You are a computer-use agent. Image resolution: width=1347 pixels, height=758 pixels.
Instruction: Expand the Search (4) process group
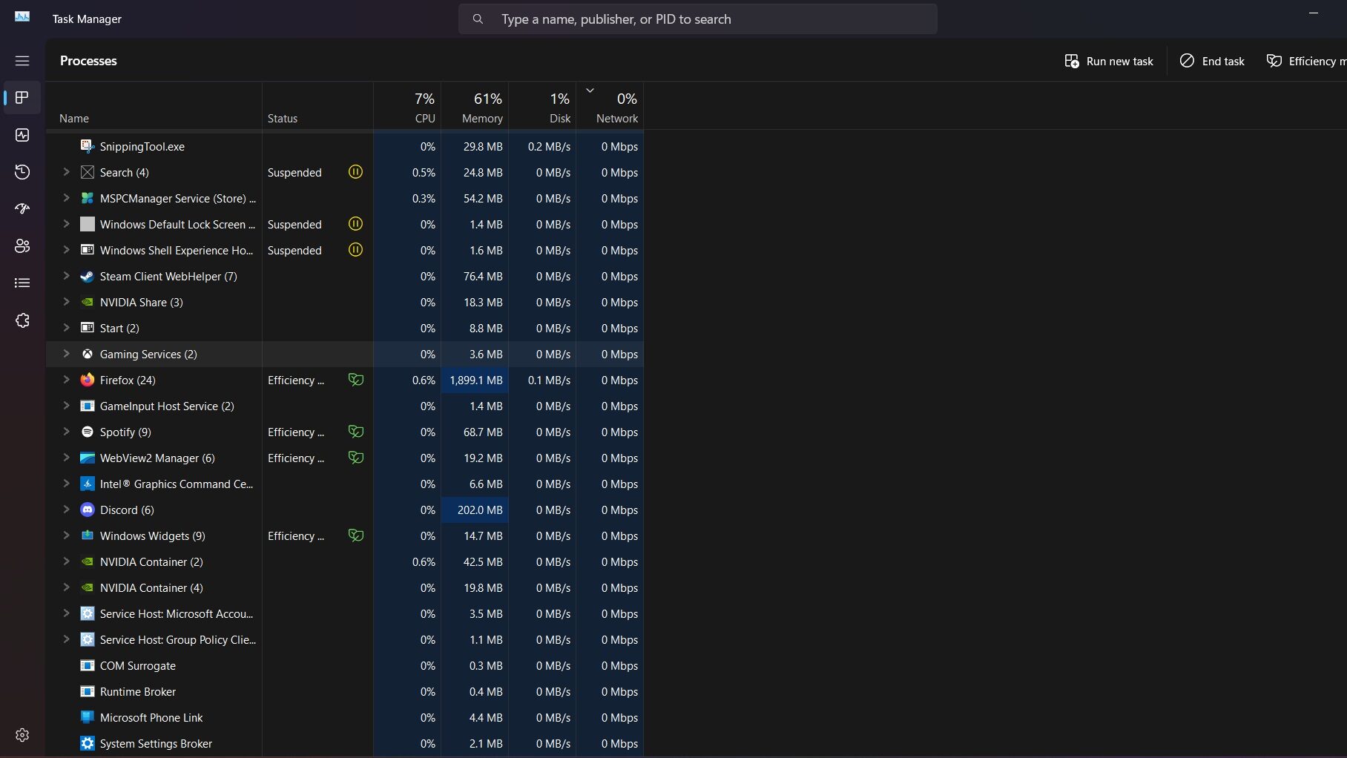[66, 172]
